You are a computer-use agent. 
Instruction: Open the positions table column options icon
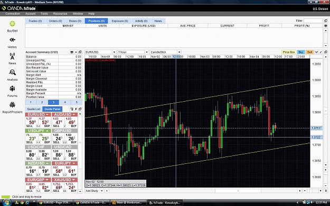click(x=326, y=26)
